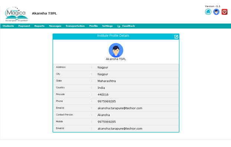Click the FeedBack chat bubble icon

tap(118, 26)
